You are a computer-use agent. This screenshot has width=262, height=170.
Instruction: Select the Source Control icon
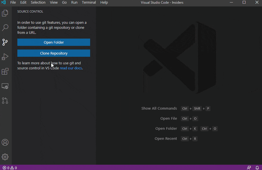point(5,42)
